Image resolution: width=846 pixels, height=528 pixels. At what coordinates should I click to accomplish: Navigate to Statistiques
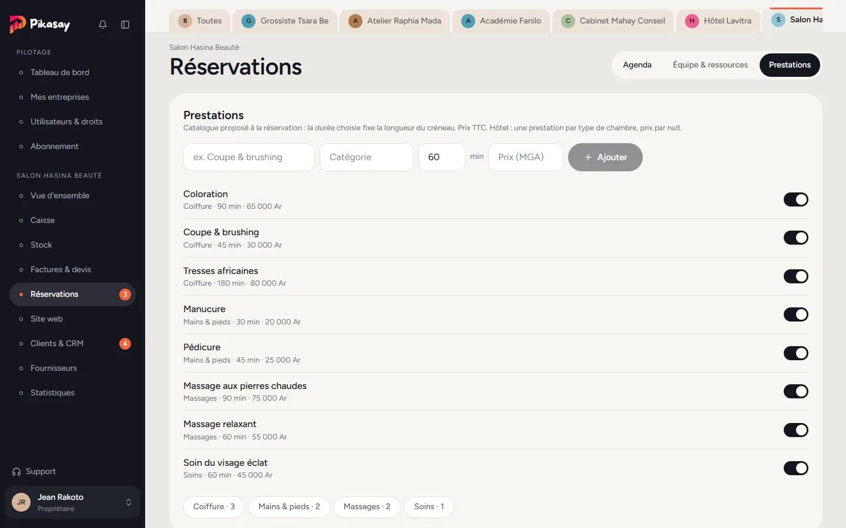pos(72,393)
